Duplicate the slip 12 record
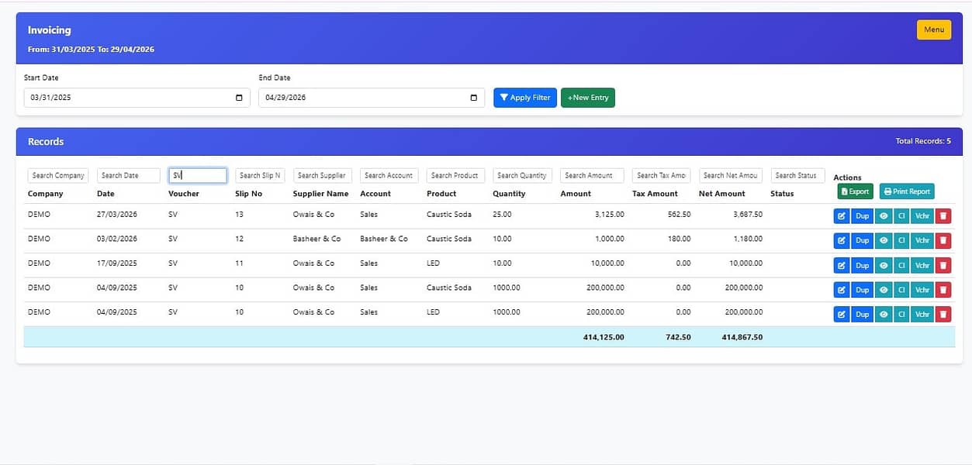 863,241
